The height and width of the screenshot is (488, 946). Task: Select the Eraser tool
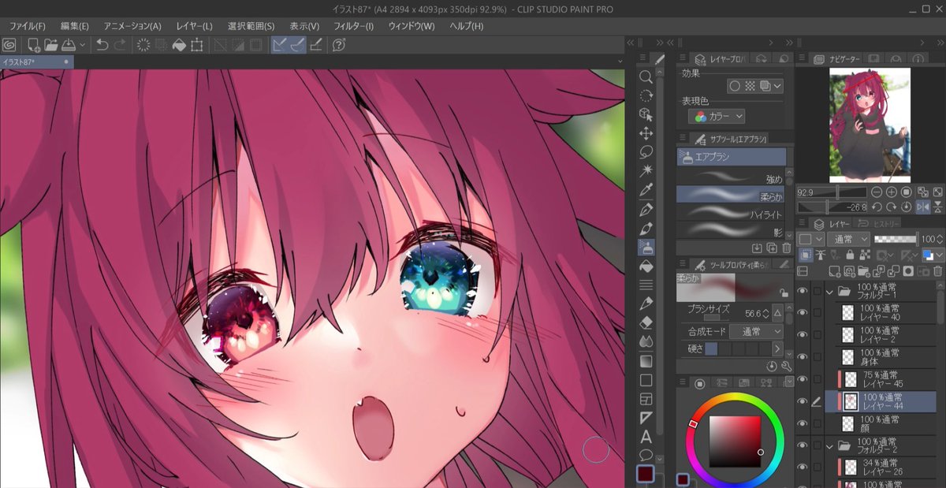pos(646,323)
